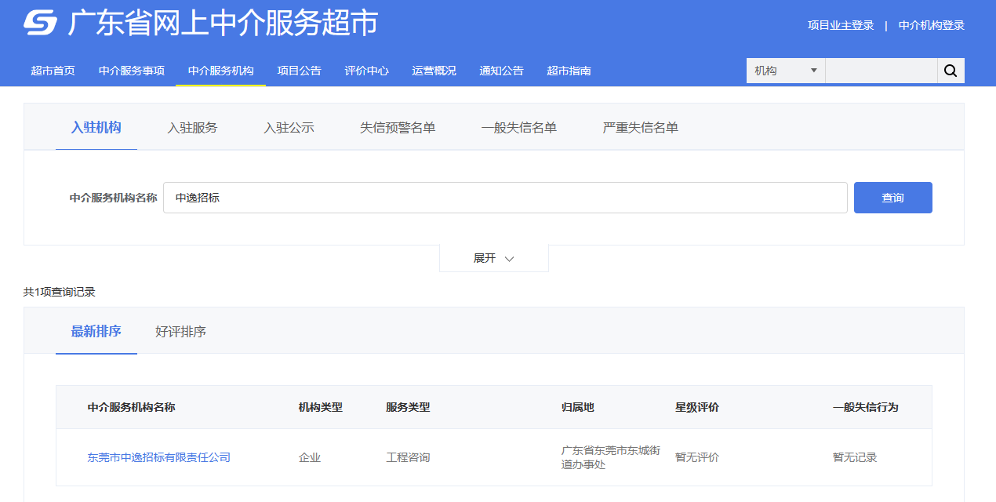Open the 机构 search type dropdown
Image resolution: width=996 pixels, height=502 pixels.
tap(785, 71)
